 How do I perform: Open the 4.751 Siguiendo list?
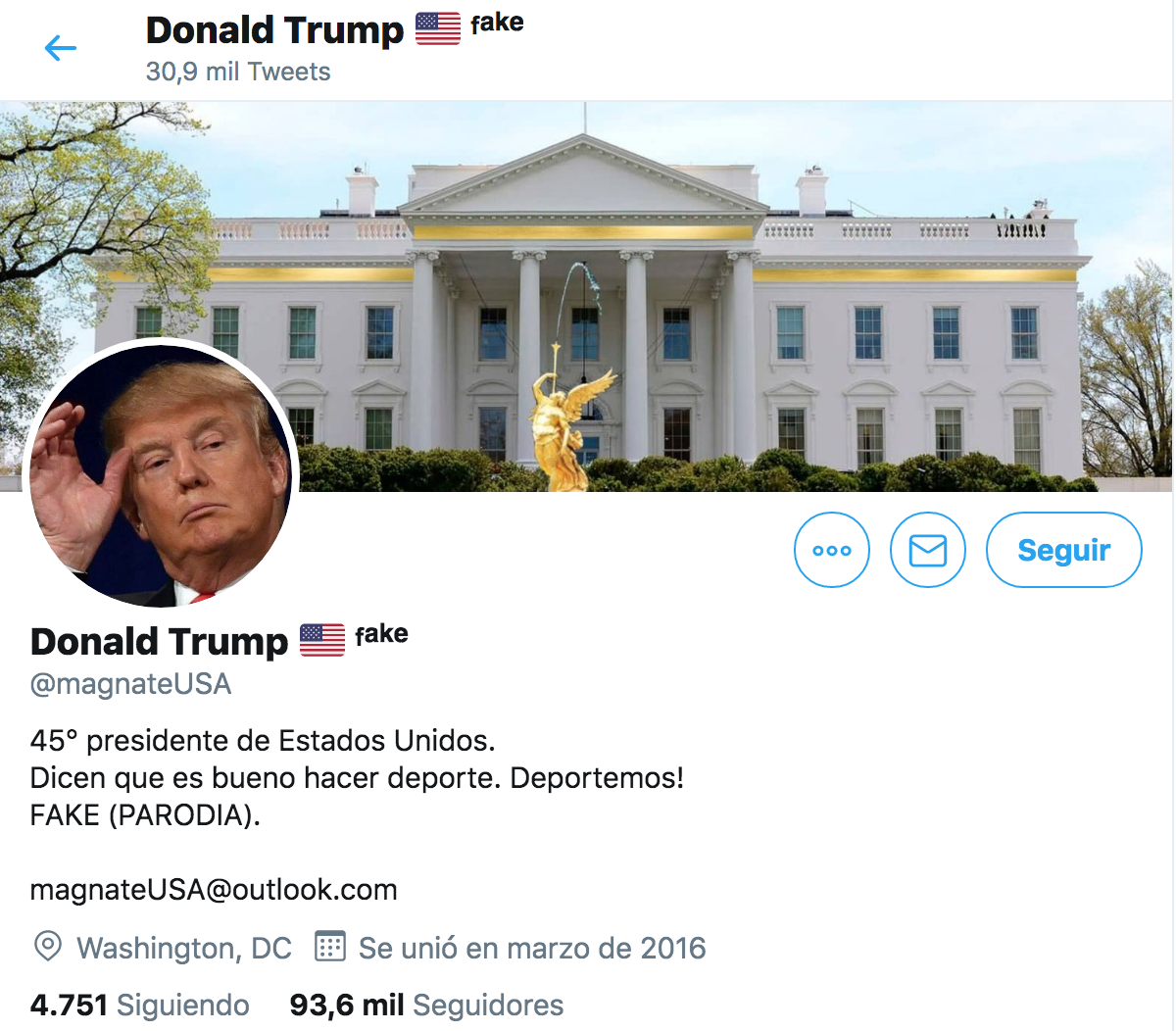click(140, 1005)
